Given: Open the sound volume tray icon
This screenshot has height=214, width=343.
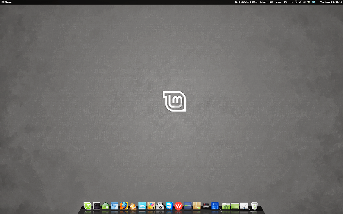Looking at the screenshot, I should [x=304, y=2].
